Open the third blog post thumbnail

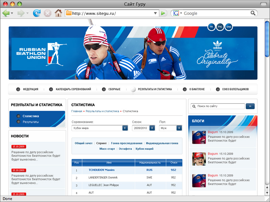click(x=199, y=181)
